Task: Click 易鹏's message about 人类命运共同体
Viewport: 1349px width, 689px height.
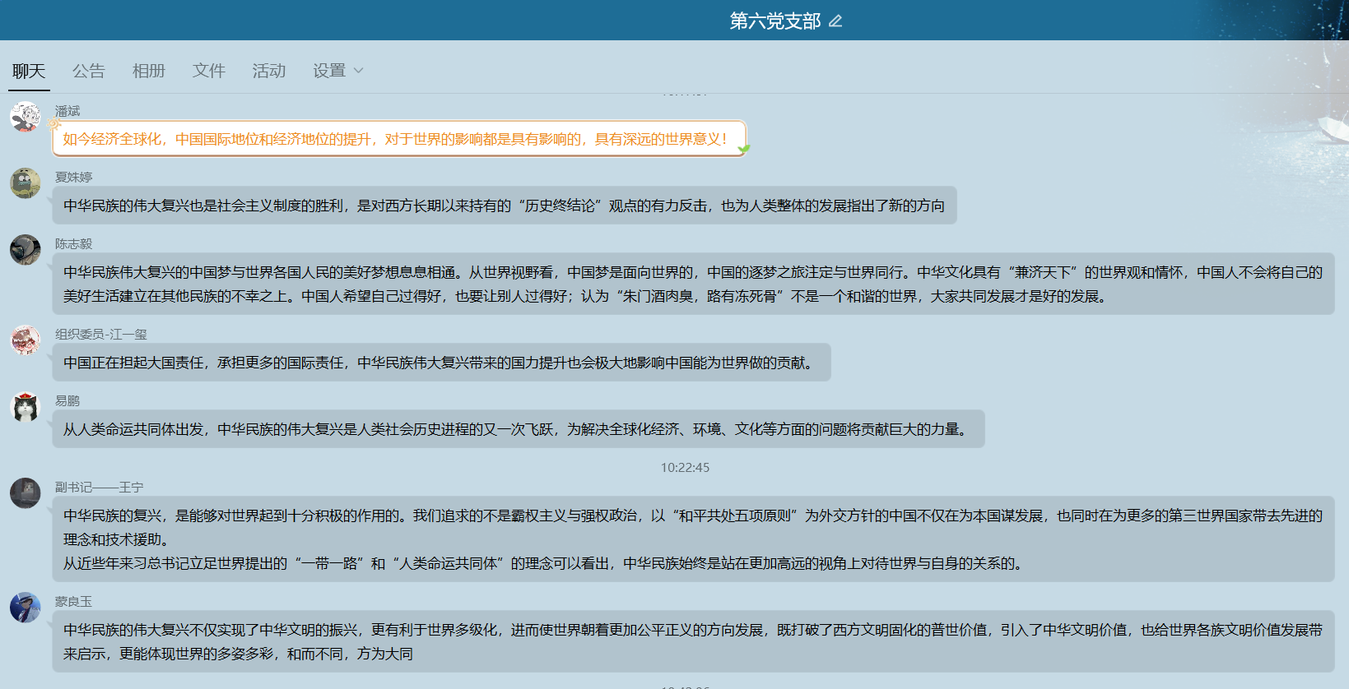Action: pos(517,429)
